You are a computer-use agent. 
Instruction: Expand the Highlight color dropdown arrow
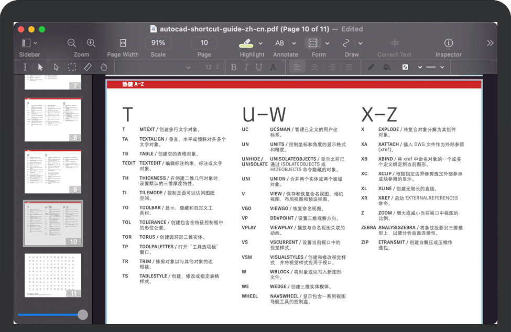coord(260,43)
